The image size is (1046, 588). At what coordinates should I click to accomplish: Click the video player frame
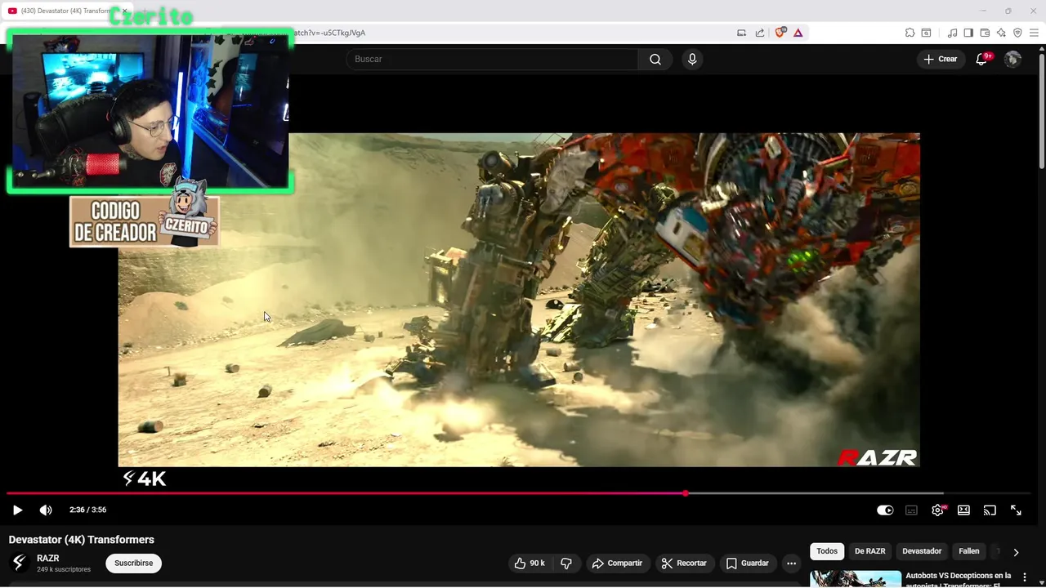(x=519, y=300)
